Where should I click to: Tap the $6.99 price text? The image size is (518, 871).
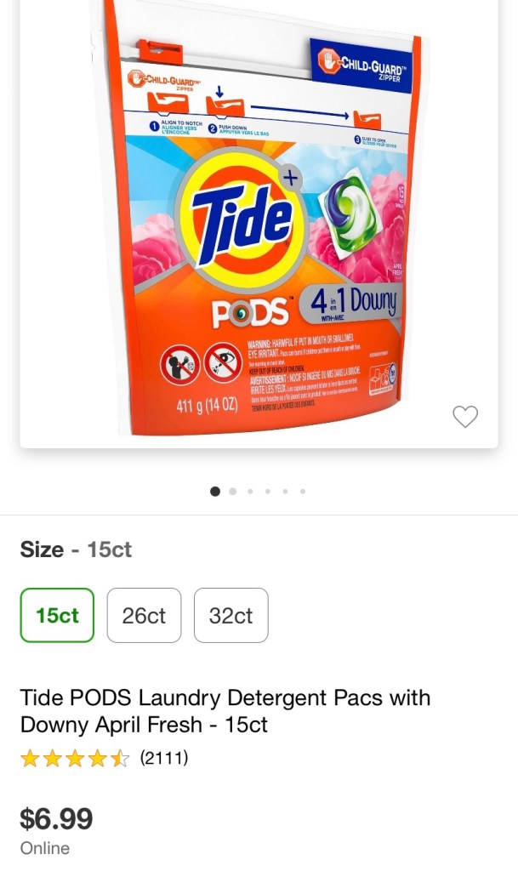coord(56,818)
